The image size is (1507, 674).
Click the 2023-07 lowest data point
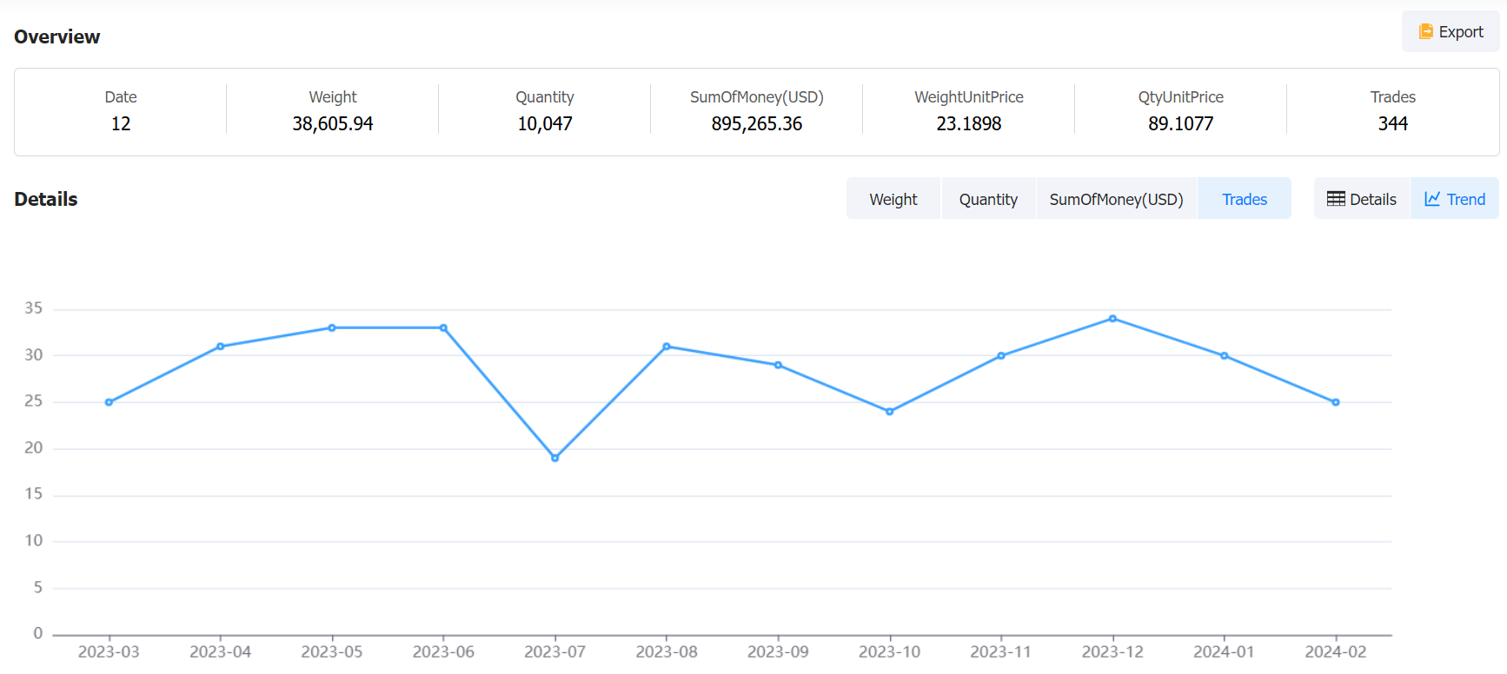pyautogui.click(x=555, y=458)
